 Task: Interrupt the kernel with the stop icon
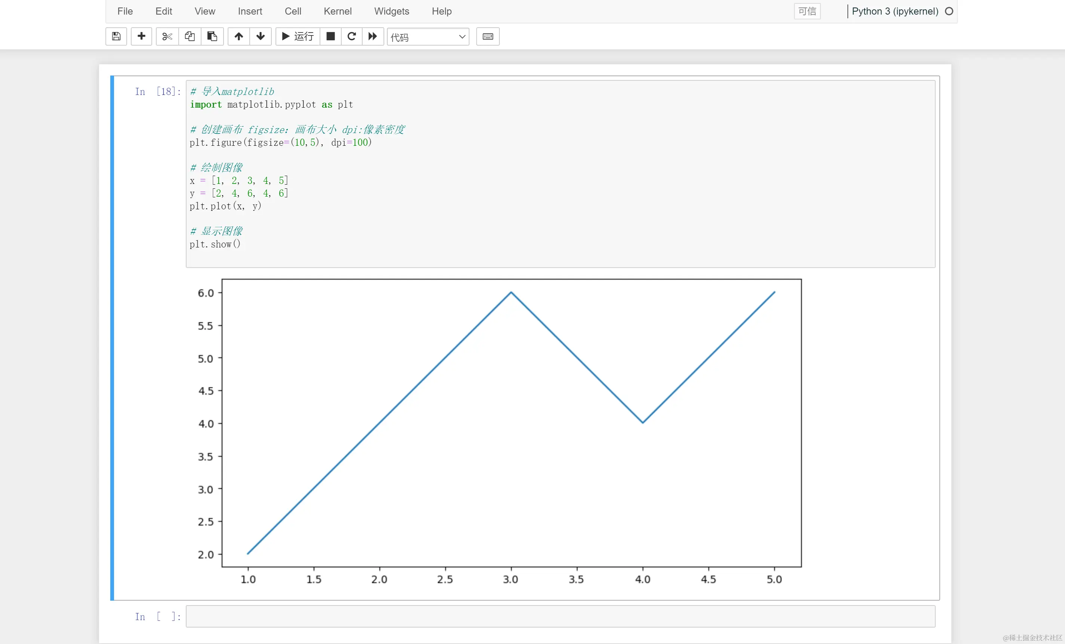[330, 36]
